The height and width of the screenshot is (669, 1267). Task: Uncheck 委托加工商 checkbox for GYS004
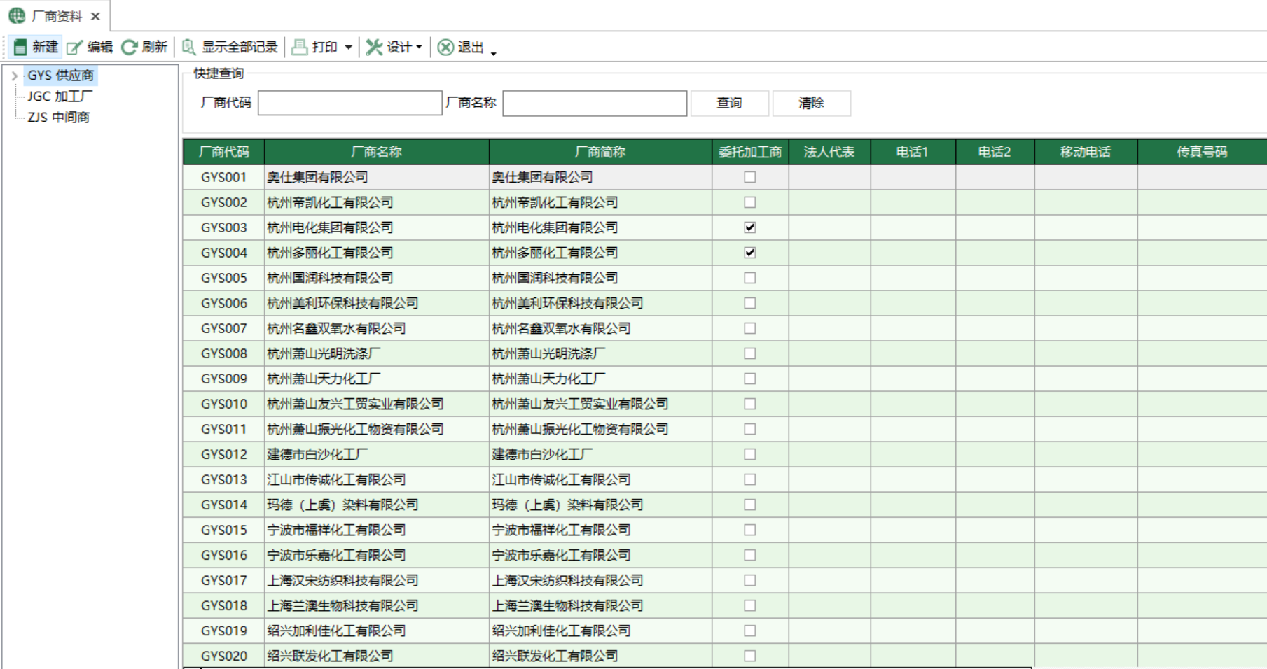click(x=750, y=253)
